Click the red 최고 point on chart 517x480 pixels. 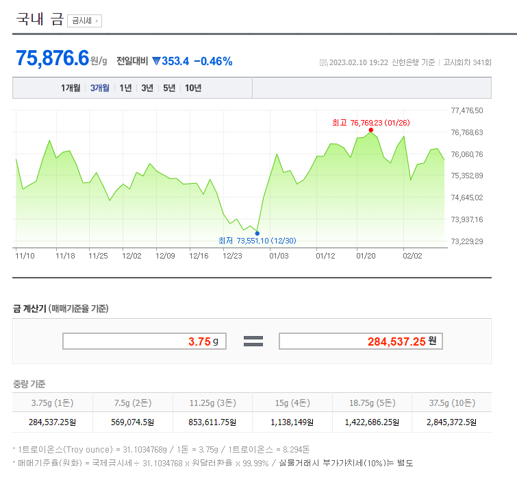(371, 130)
